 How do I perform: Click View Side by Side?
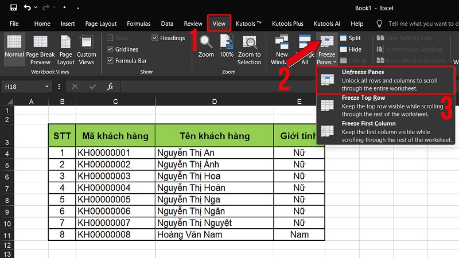pos(404,38)
